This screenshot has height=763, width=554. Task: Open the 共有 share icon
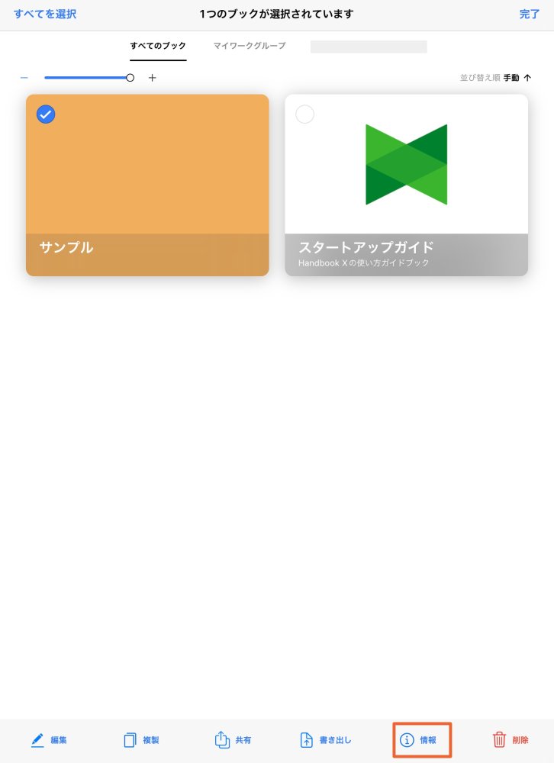(222, 739)
